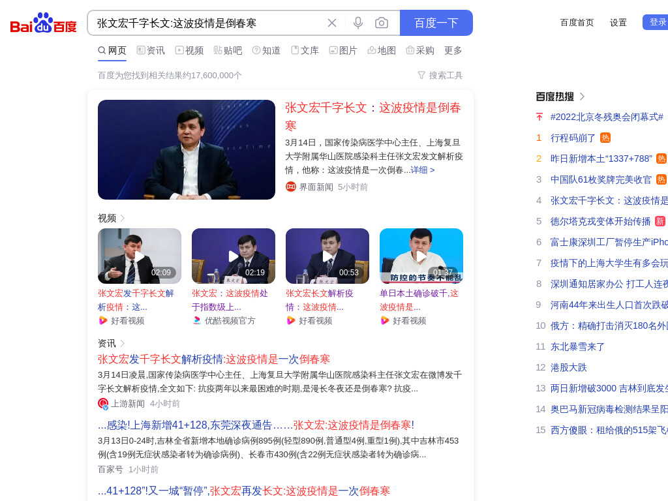Open hot search 河南44年来出生人口首次跌破
The image size is (668, 501).
pyautogui.click(x=609, y=305)
